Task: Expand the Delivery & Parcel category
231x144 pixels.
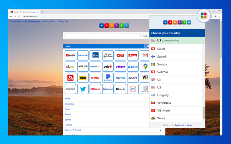Action: [160, 130]
